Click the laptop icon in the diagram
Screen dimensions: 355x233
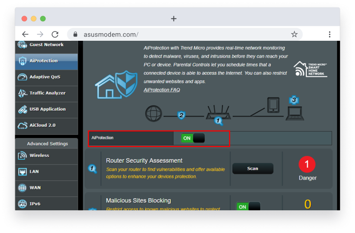[x=295, y=113]
